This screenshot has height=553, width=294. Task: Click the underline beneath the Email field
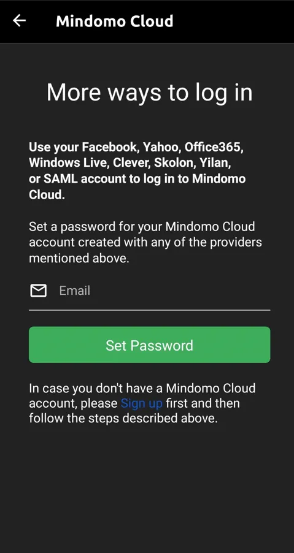pyautogui.click(x=149, y=310)
